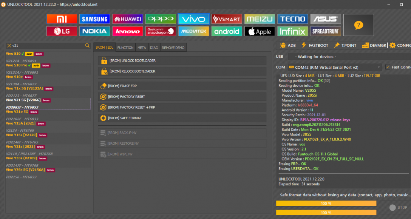Switch to the BROM | EDL tab

(104, 48)
